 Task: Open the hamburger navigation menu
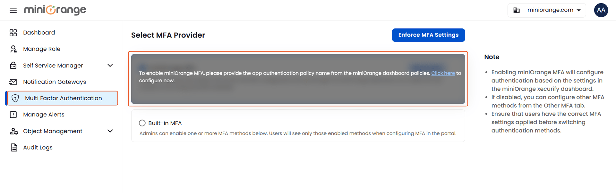tap(13, 10)
